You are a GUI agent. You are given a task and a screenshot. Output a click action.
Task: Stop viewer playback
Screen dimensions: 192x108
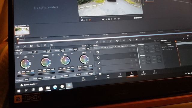click(109, 19)
